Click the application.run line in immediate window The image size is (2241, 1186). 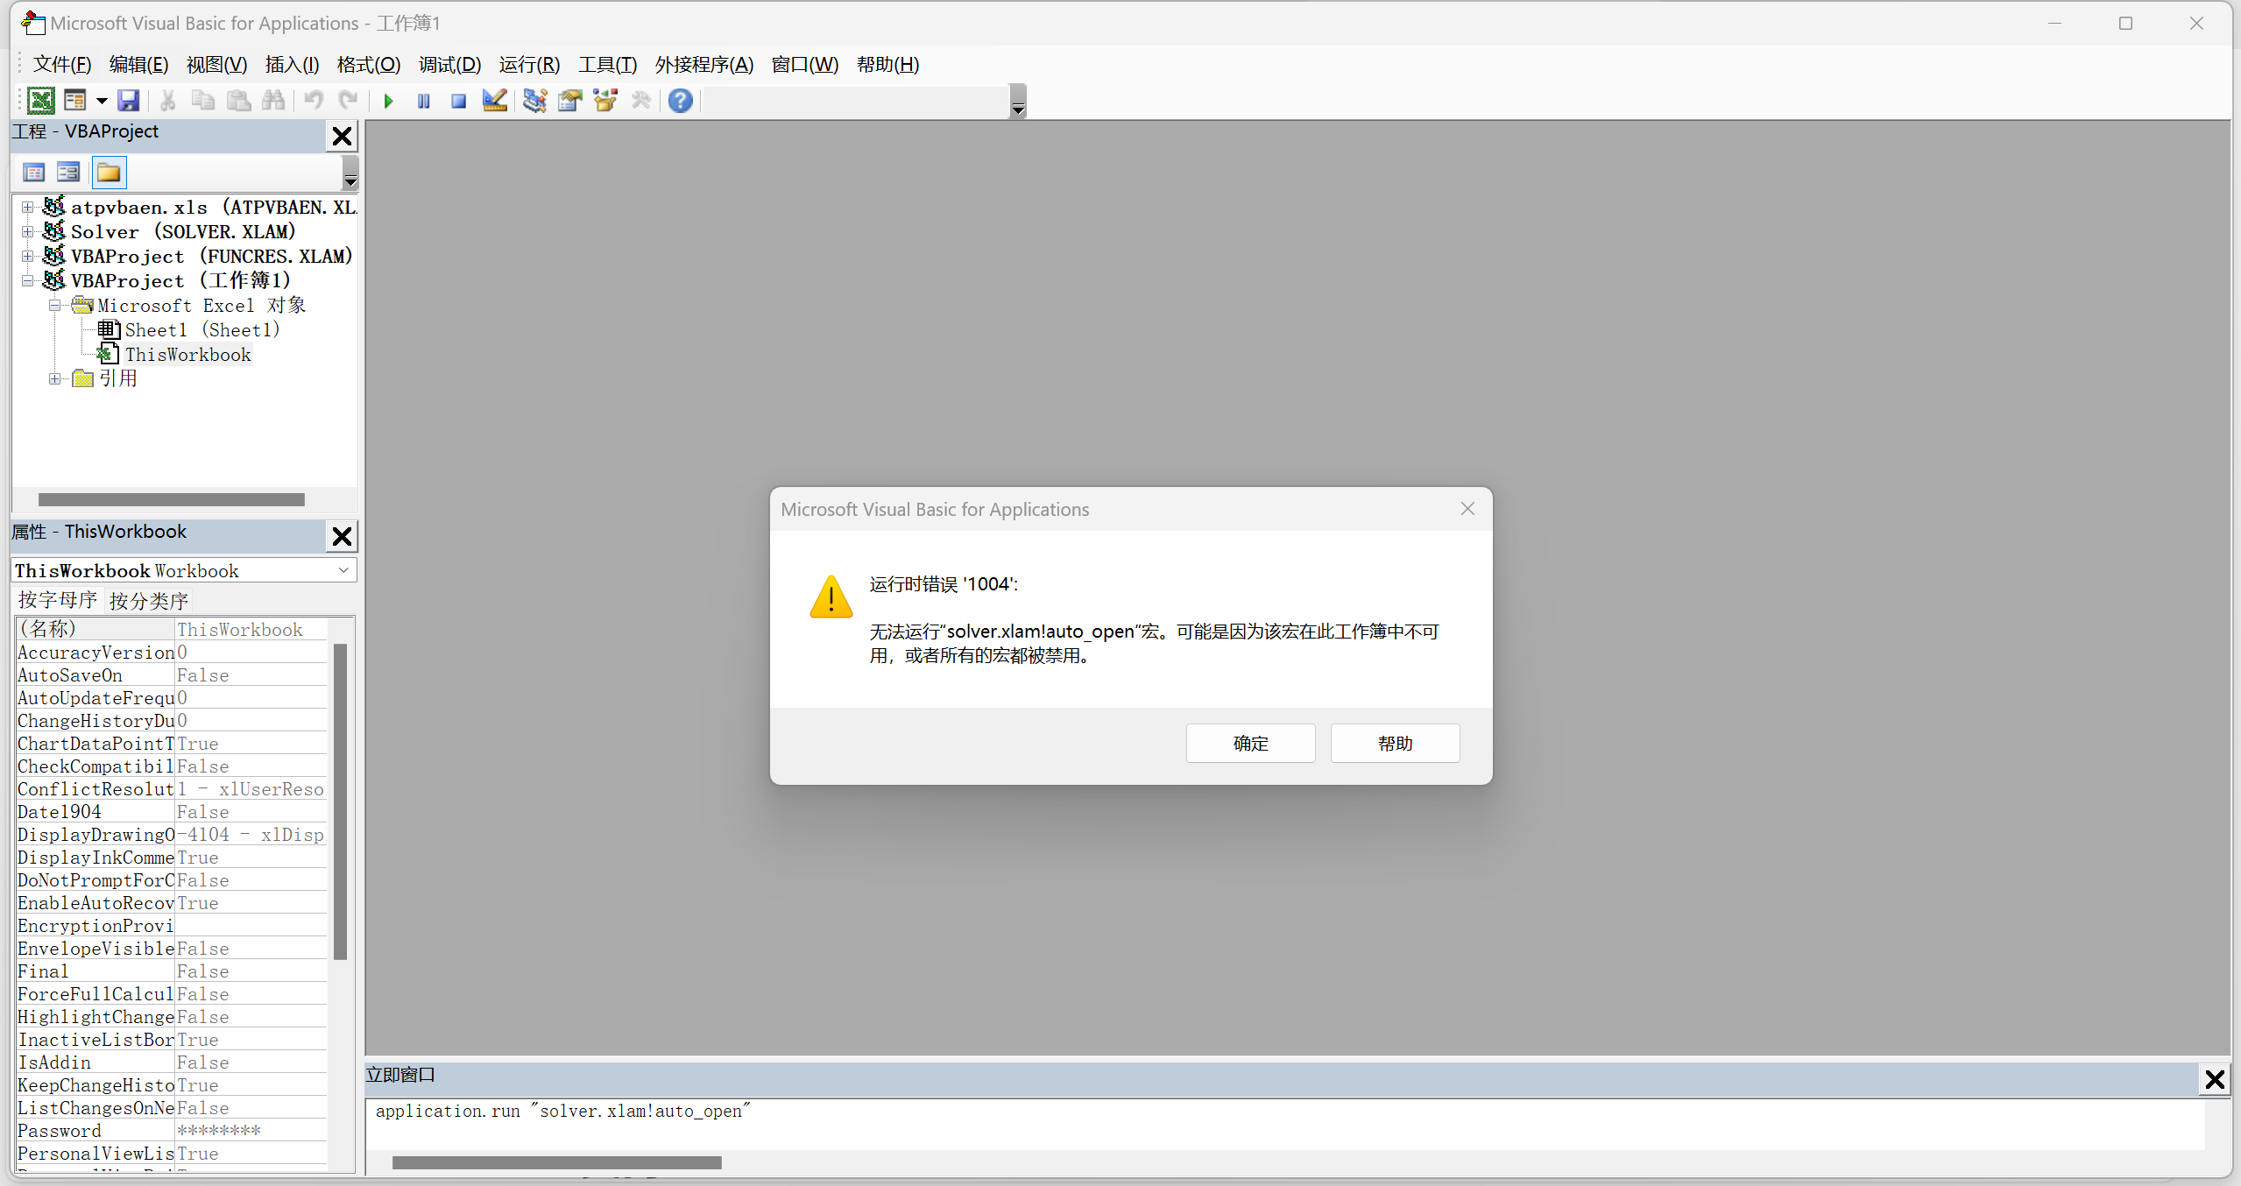[563, 1111]
